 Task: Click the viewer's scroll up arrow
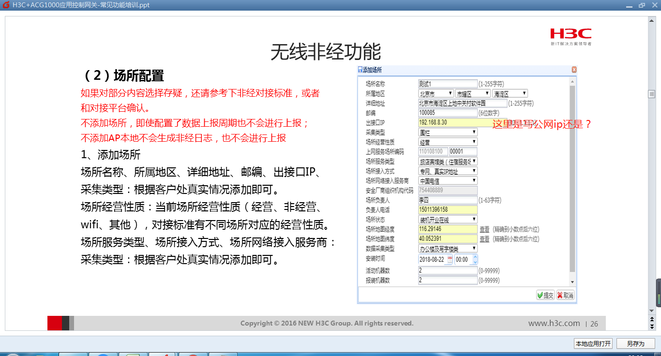(x=651, y=20)
